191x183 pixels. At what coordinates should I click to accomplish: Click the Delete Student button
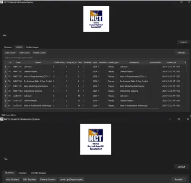[48, 180]
